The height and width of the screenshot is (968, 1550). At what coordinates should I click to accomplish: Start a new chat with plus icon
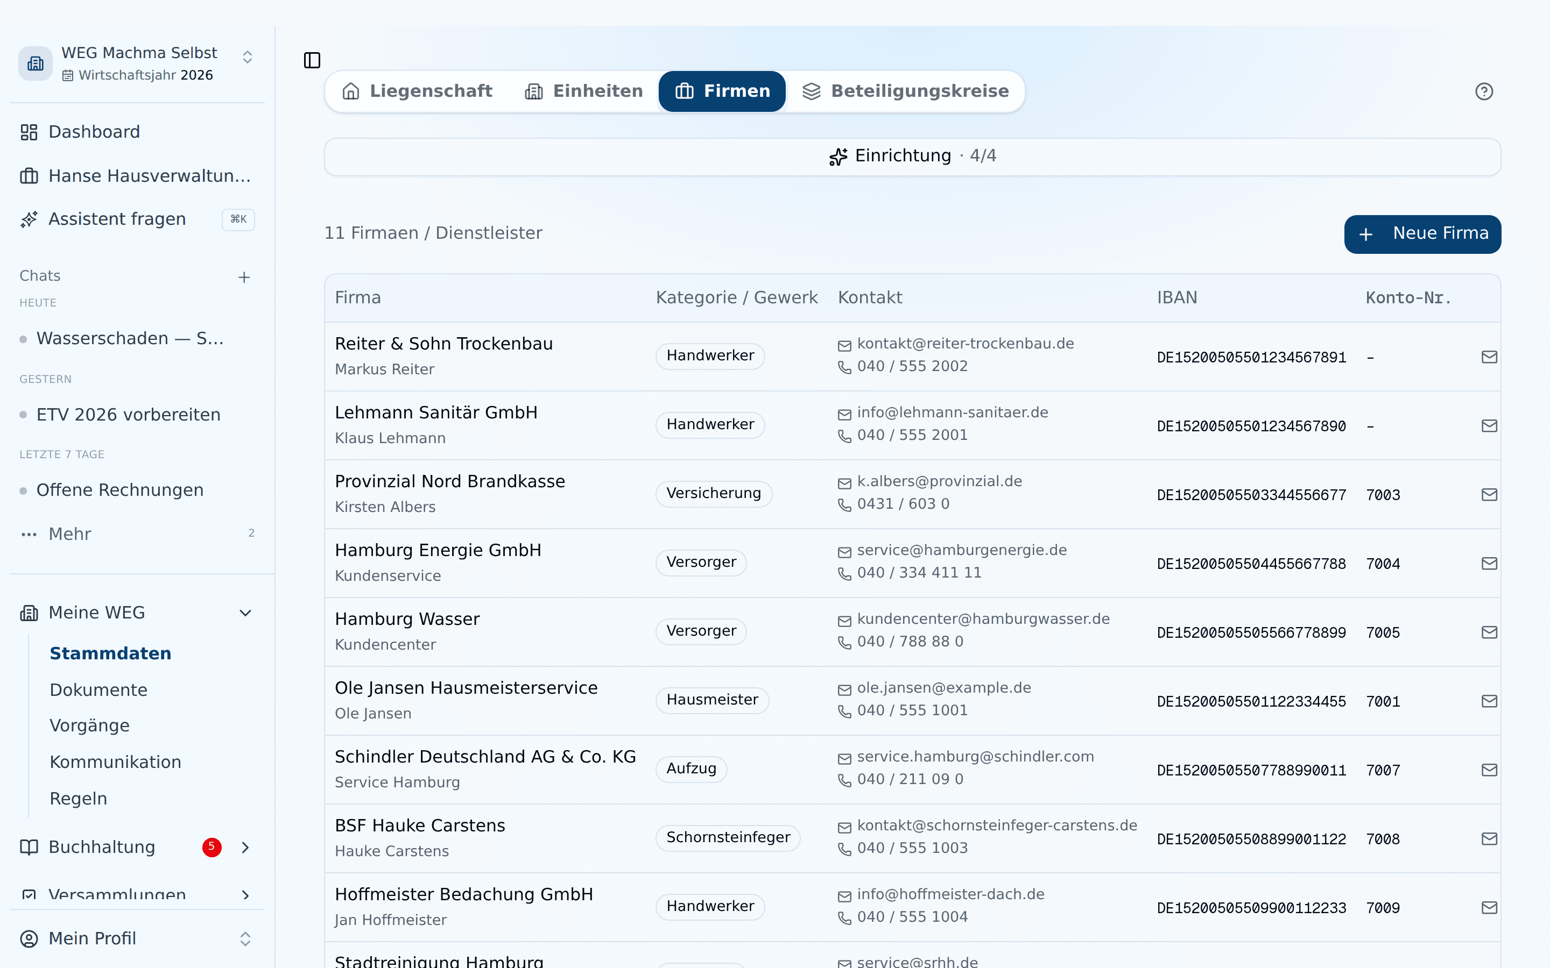coord(244,277)
